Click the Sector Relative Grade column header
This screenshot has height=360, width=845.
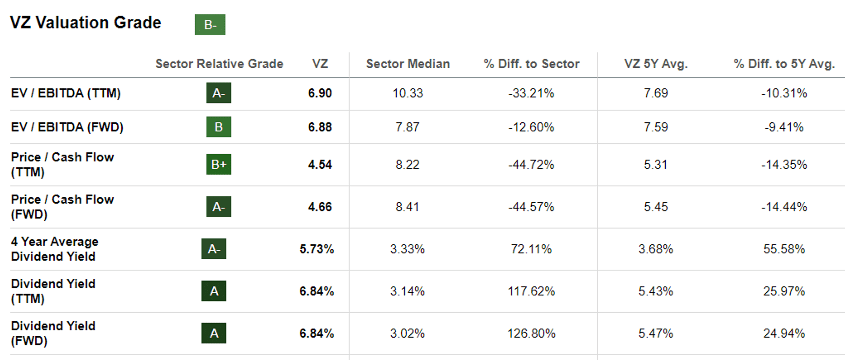point(219,64)
